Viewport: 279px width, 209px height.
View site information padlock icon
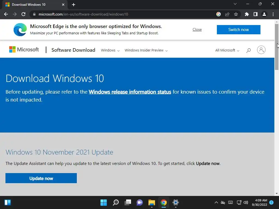coord(34,14)
